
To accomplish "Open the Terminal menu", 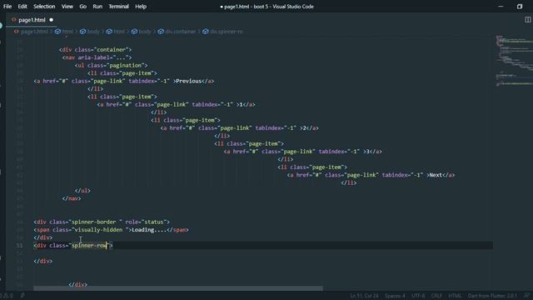I will (118, 7).
